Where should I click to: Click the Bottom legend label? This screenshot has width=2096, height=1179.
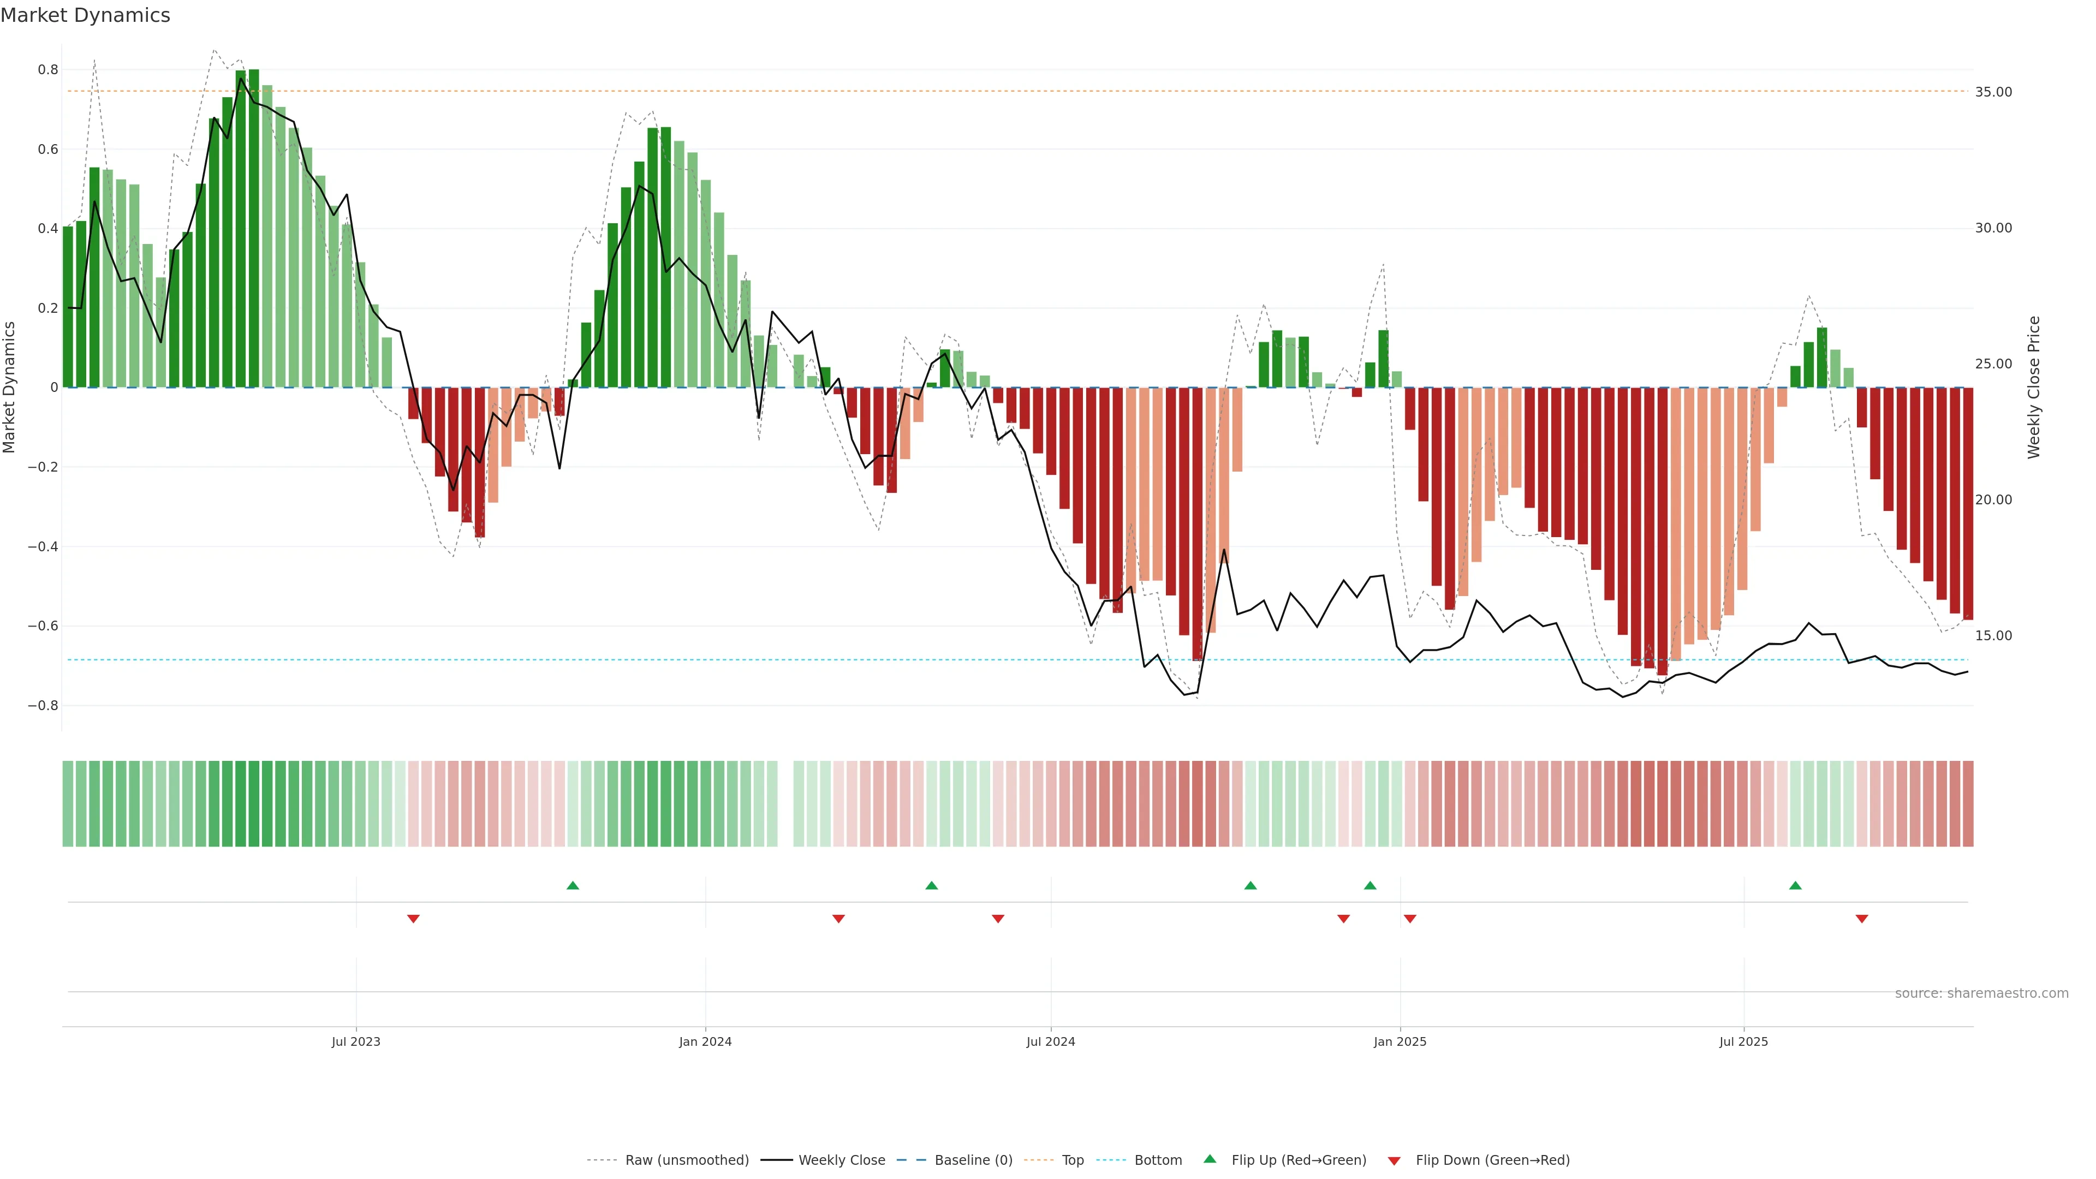point(1158,1160)
